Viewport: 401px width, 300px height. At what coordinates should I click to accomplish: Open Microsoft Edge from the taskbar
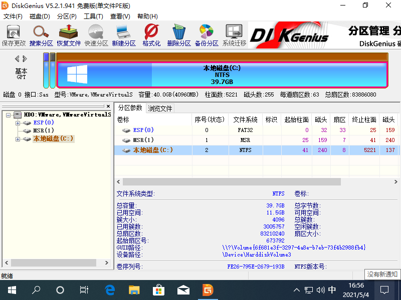110,290
